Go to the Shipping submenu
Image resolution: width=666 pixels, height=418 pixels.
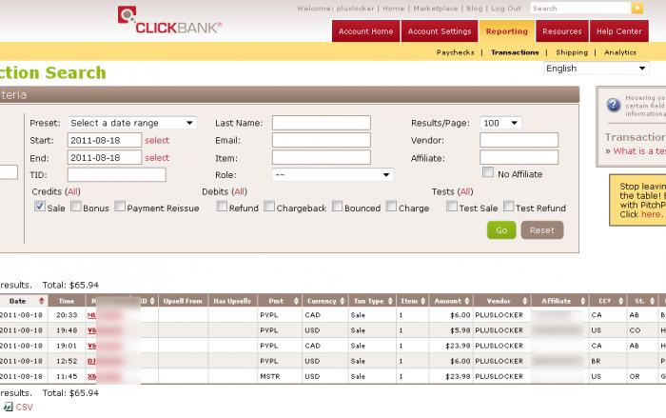[x=572, y=52]
